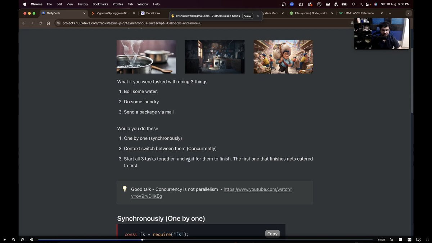Open Control Center icon
The width and height of the screenshot is (432, 243).
click(368, 4)
